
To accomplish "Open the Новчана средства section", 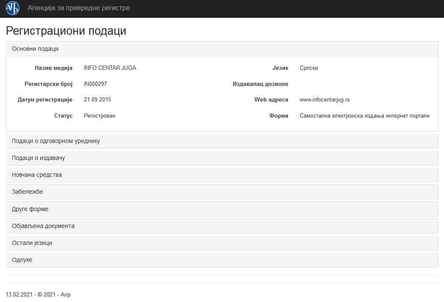I will point(37,175).
